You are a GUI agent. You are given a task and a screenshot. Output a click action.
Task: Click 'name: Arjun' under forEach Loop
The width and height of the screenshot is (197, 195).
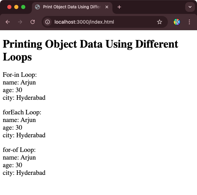(x=19, y=120)
